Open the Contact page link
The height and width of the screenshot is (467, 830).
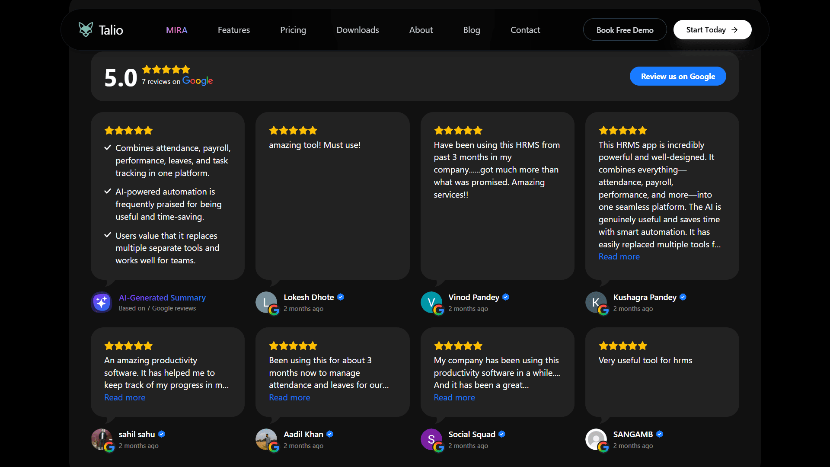tap(525, 30)
